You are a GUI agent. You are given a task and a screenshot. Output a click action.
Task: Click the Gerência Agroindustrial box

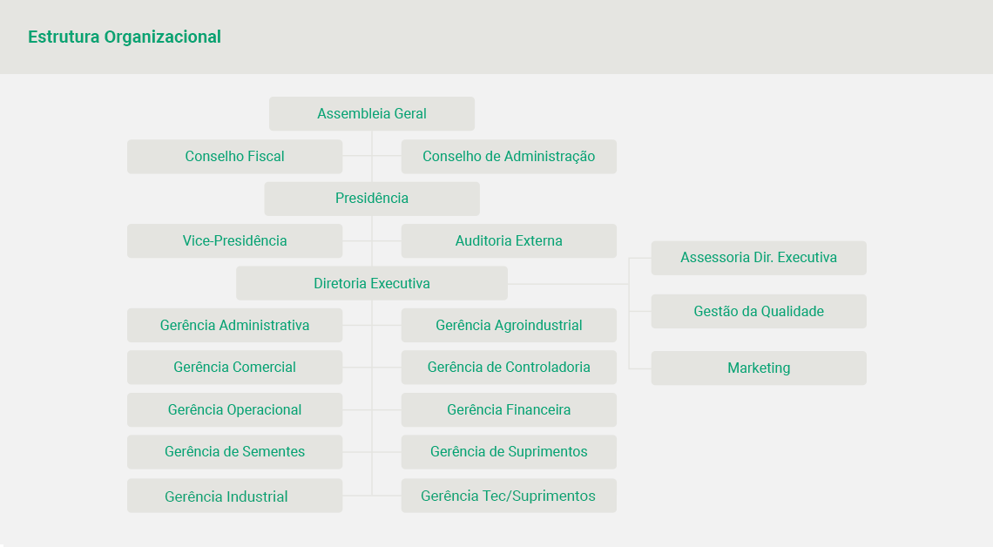(x=509, y=326)
